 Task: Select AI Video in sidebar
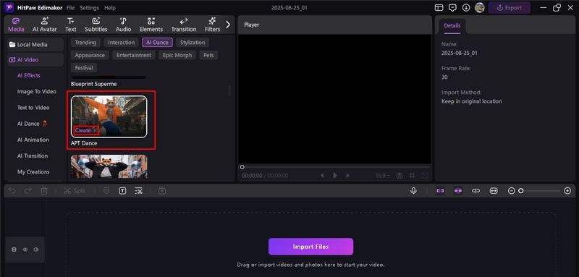[35, 60]
